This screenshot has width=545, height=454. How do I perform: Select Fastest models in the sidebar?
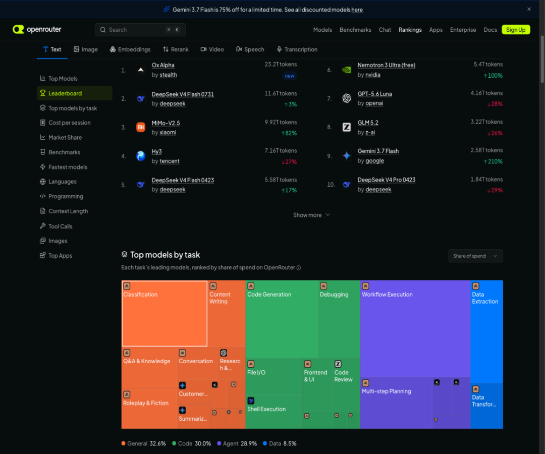coord(74,167)
